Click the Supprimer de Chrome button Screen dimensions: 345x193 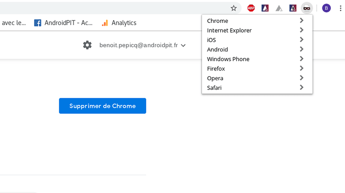102,106
